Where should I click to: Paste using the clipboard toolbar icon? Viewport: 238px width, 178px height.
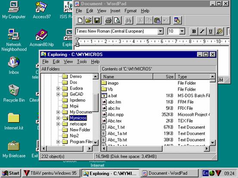[x=157, y=20]
